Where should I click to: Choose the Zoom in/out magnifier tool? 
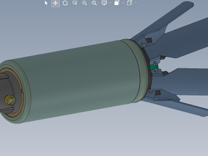coord(75,3)
